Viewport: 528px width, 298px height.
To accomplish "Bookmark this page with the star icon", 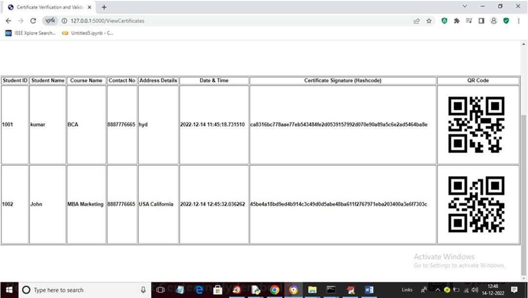I will [x=429, y=21].
